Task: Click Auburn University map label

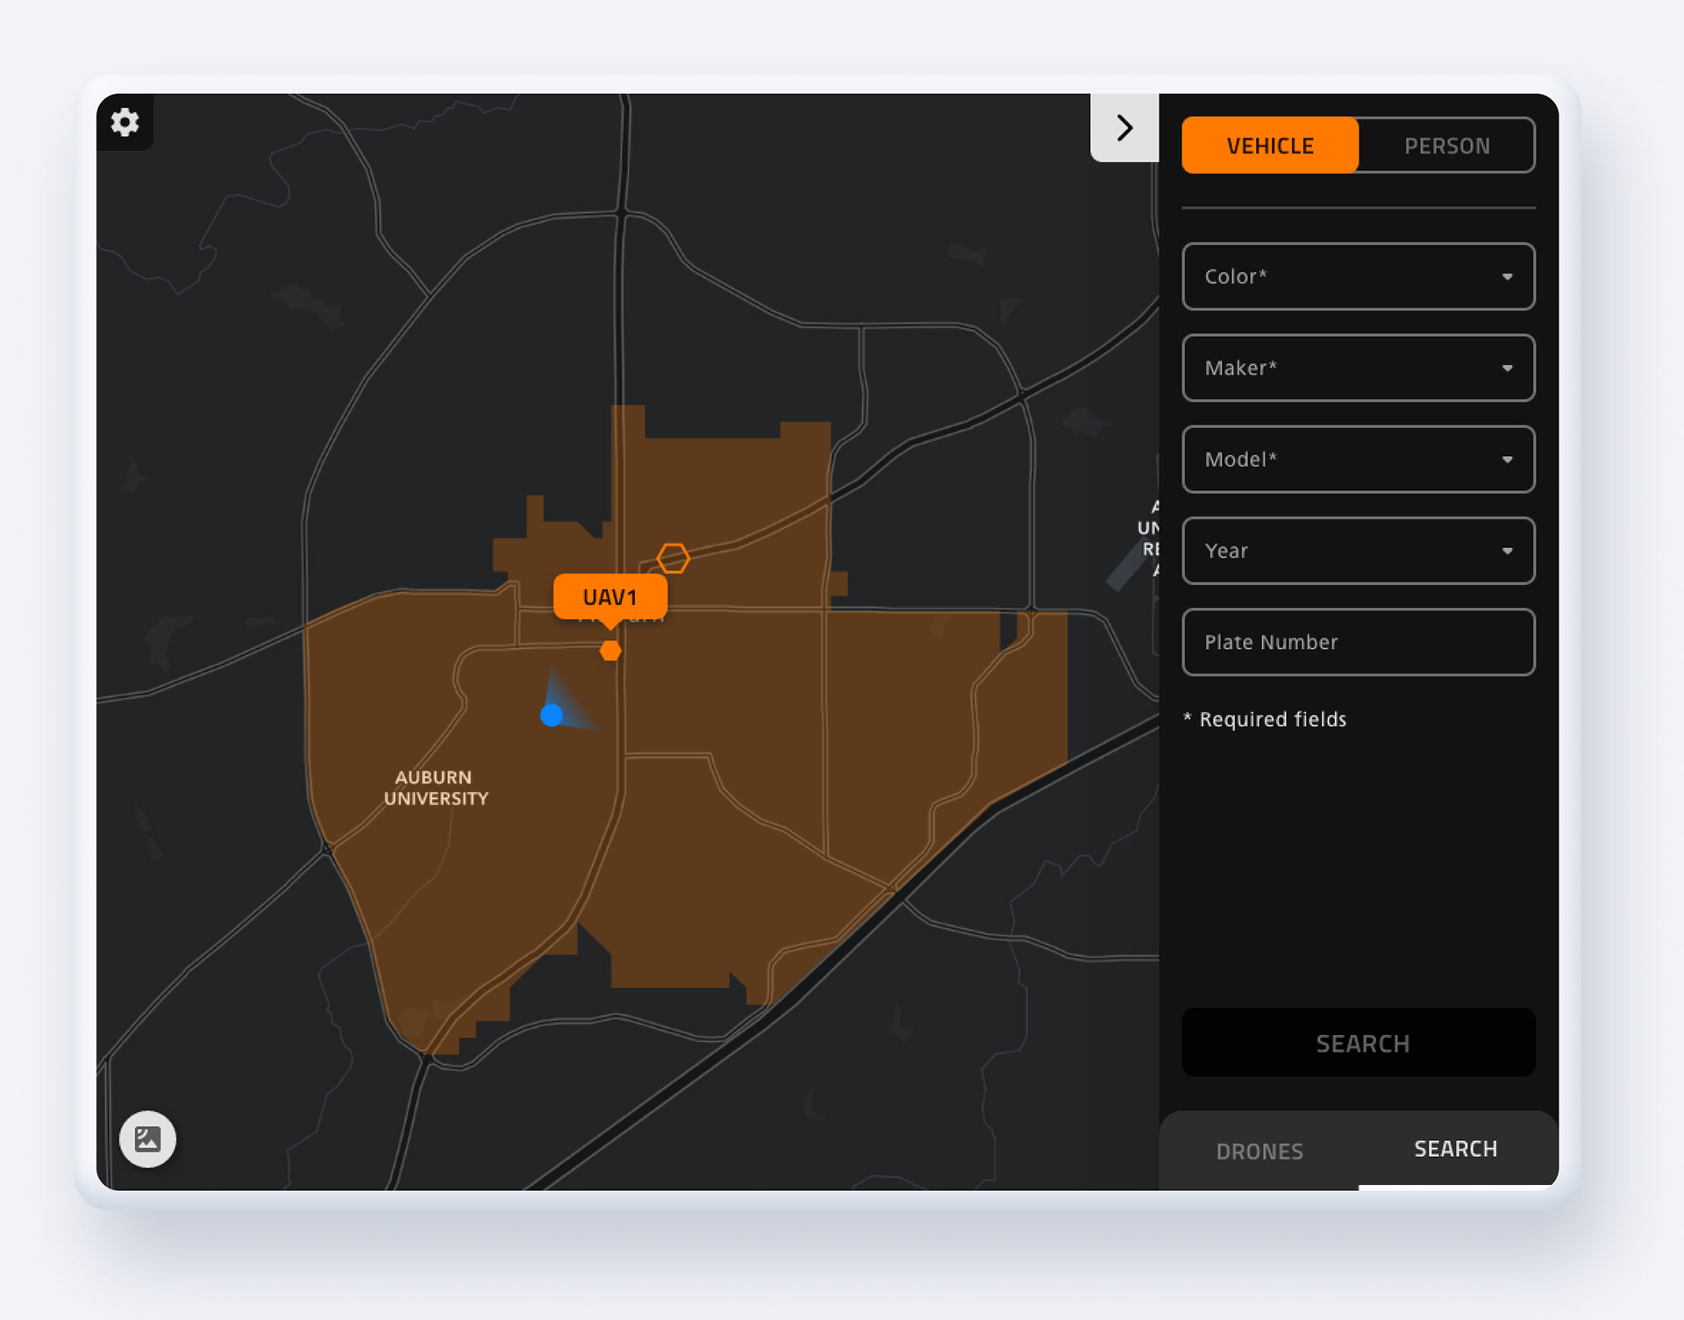Action: 435,788
